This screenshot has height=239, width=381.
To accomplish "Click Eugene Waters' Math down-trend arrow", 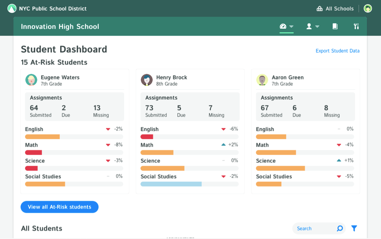I will 108,145.
